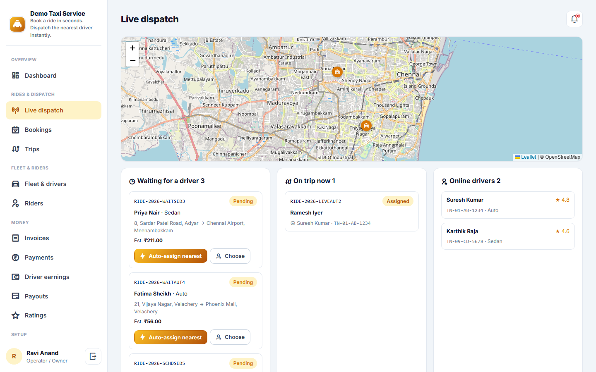596x372 pixels.
Task: Click the taxi marker near Anna Nagar
Action: [337, 72]
